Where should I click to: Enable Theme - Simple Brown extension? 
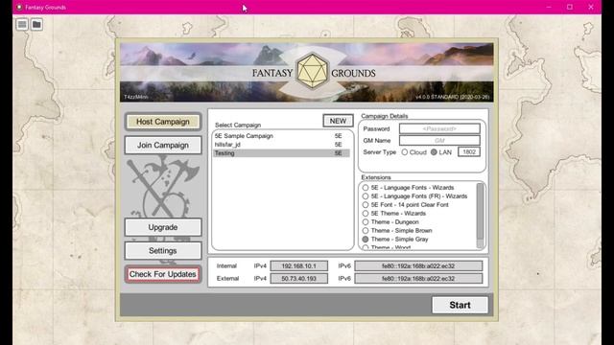366,231
